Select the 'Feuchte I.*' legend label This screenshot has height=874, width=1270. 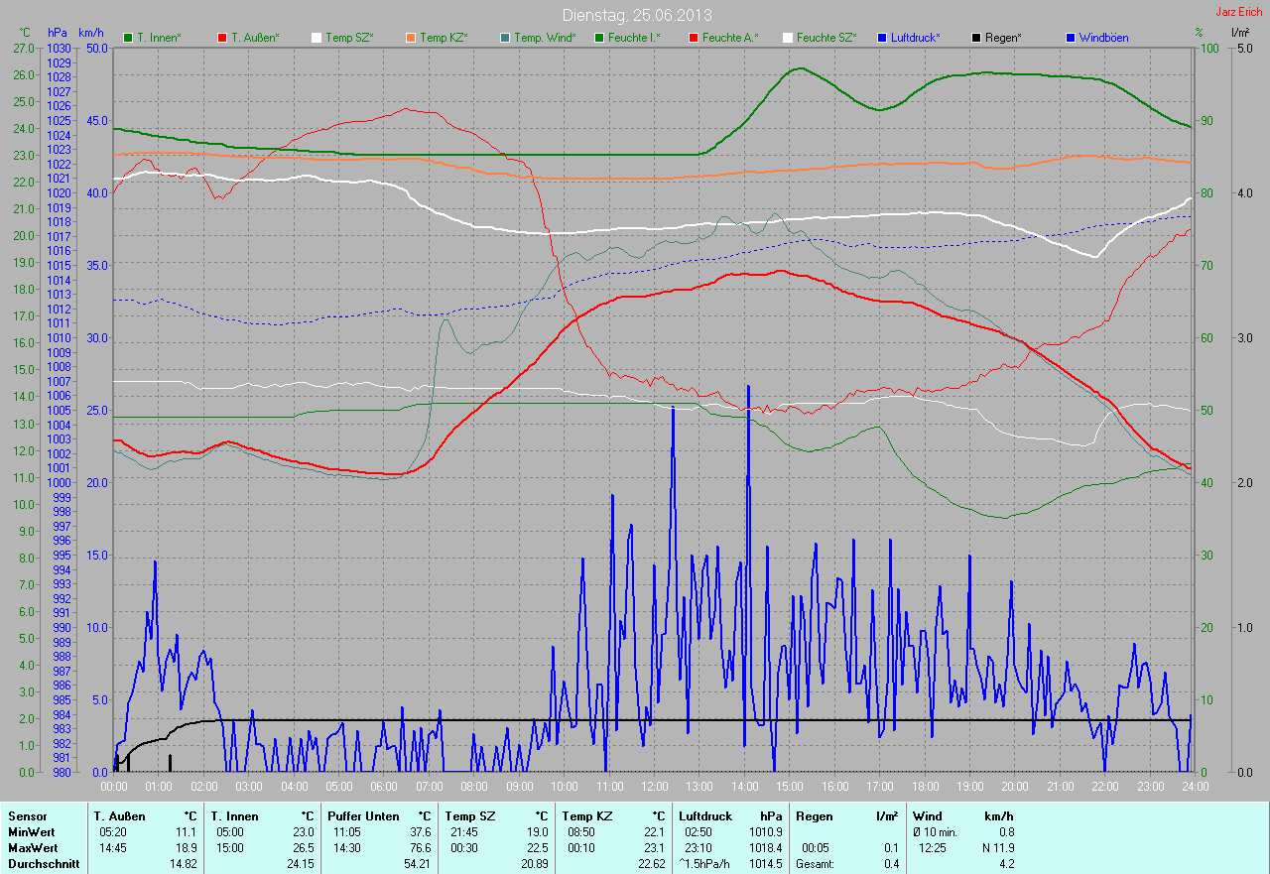point(634,38)
